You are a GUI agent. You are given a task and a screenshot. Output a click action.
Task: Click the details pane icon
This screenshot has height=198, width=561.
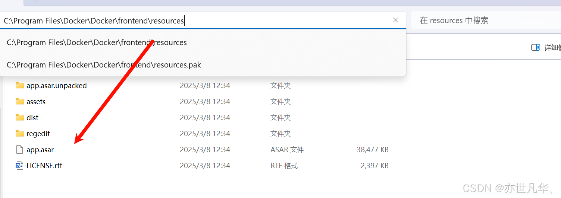coord(536,47)
